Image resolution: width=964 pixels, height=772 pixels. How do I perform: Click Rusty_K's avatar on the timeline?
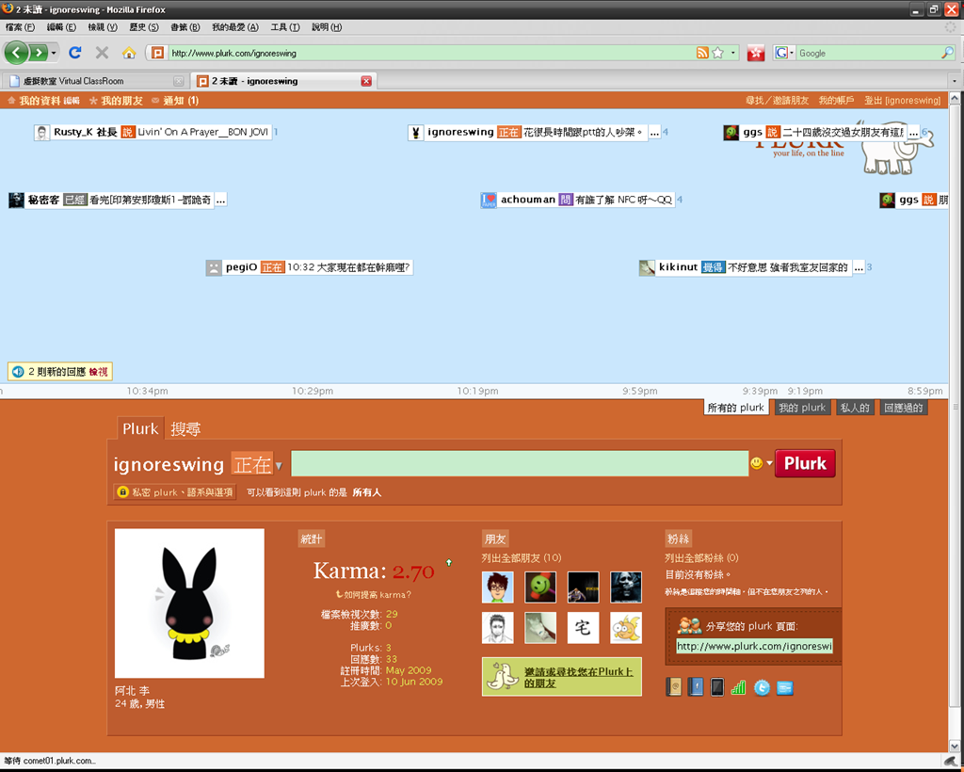coord(41,132)
